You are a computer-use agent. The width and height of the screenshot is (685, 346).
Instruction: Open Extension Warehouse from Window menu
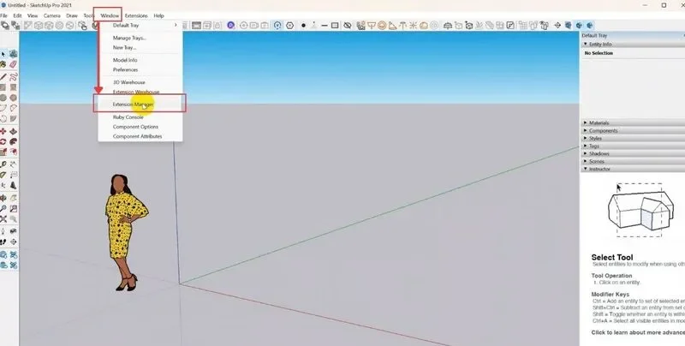(140, 92)
